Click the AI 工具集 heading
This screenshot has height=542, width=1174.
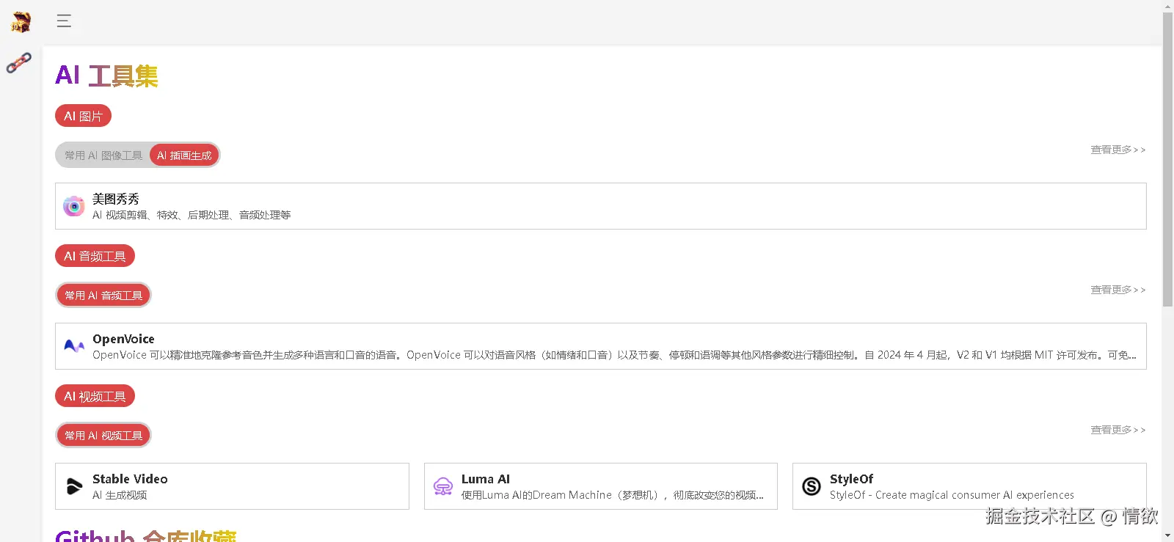pyautogui.click(x=106, y=76)
